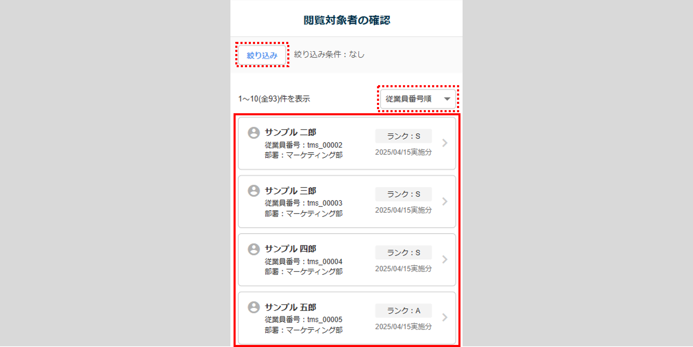Select the name サンプル 二郎

290,132
